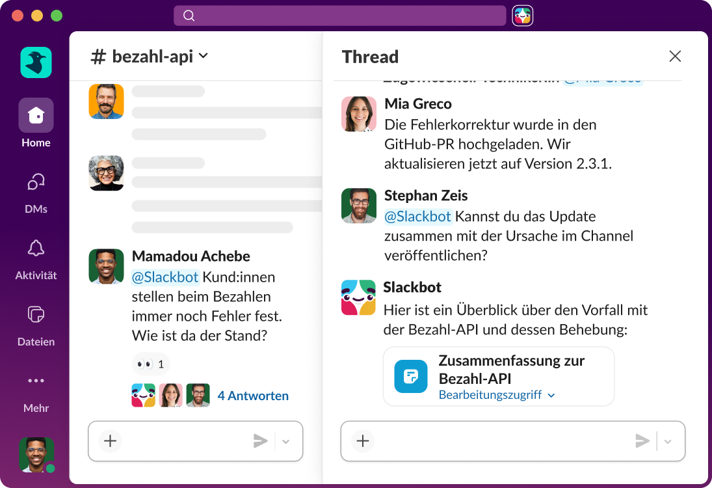This screenshot has width=712, height=488.
Task: Click Slackbot avatar in reply thumbnails
Action: [144, 396]
